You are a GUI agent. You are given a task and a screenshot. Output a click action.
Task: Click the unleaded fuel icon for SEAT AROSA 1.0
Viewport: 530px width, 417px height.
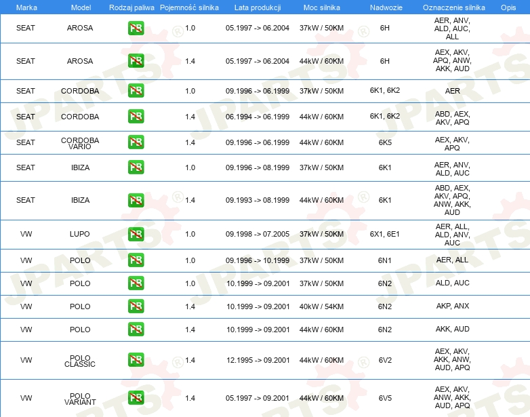(x=136, y=28)
